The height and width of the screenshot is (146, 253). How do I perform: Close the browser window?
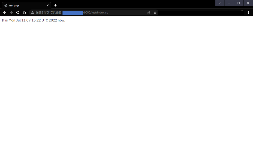click(x=248, y=3)
